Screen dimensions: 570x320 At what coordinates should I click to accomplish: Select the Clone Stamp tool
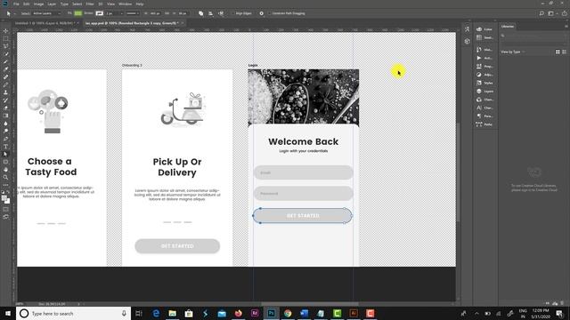(5, 92)
